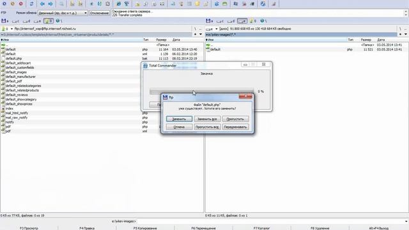Sort left panel by Размер column header

tap(161, 40)
